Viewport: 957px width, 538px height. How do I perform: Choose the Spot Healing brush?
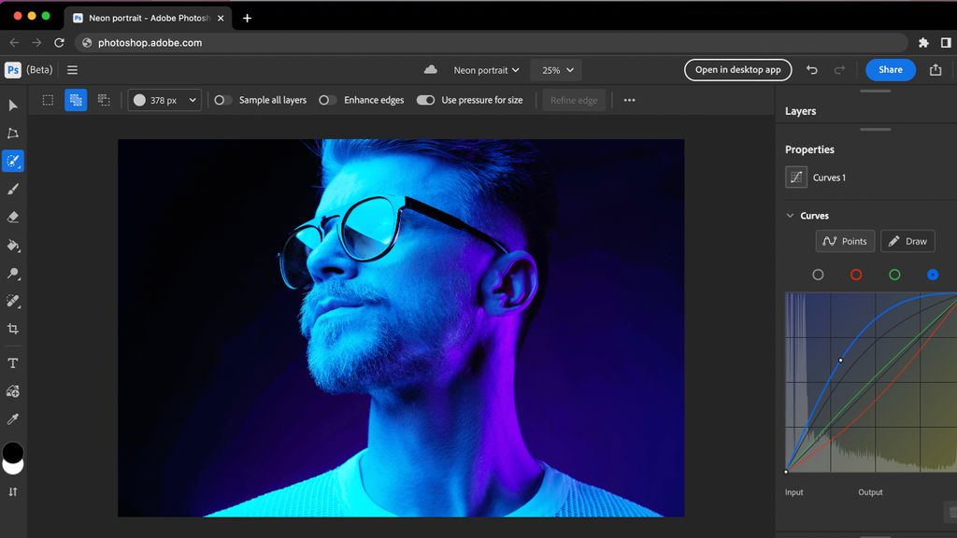tap(13, 161)
